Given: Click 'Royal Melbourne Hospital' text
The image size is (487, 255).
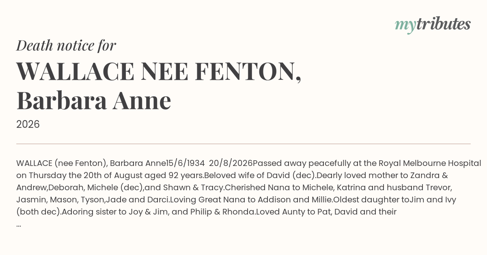Looking at the screenshot, I should point(430,164).
